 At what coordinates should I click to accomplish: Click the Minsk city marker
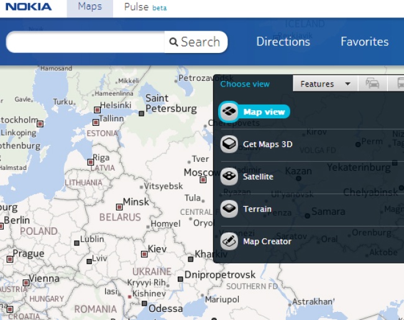[x=119, y=207]
